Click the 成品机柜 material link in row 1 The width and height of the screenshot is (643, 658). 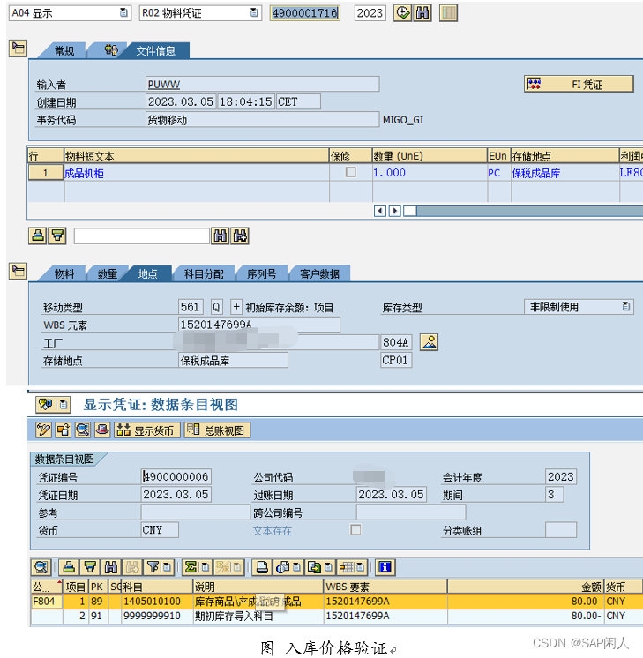tap(84, 173)
